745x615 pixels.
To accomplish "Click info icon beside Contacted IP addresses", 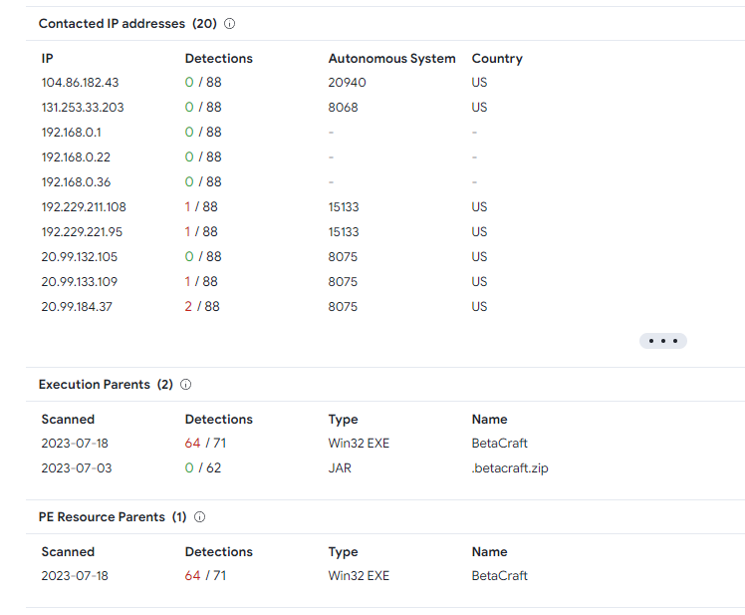I will pos(230,24).
